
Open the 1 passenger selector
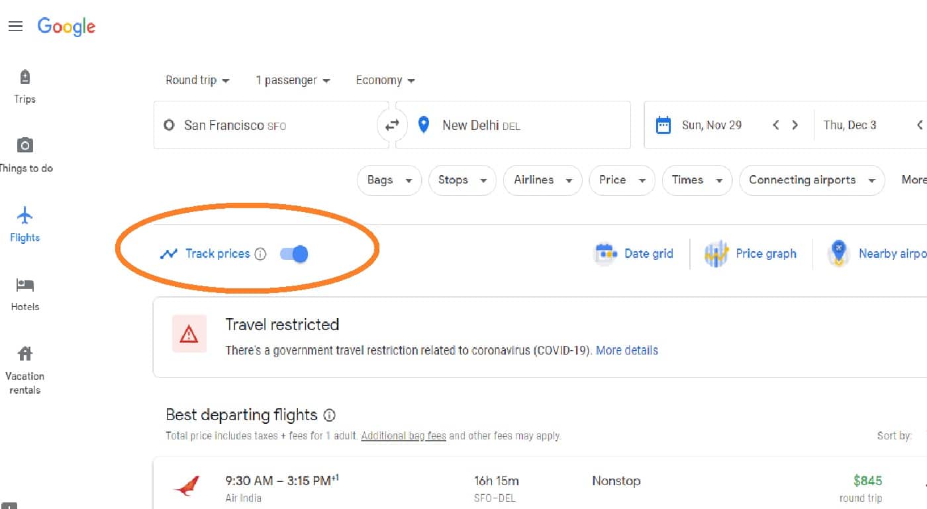click(x=293, y=80)
